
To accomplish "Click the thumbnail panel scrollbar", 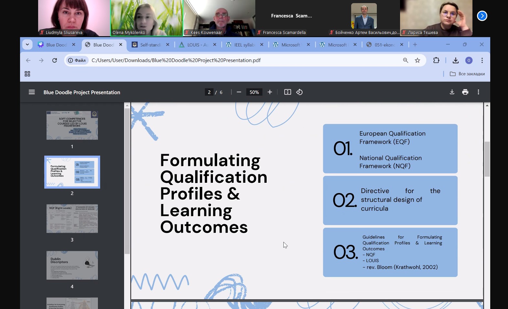I will click(x=127, y=181).
